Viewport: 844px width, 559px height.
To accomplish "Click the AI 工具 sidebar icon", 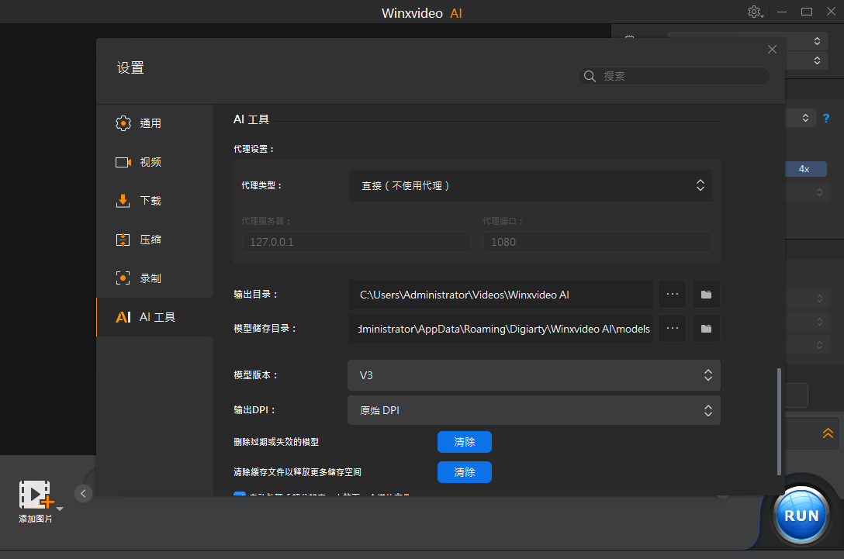I will [x=124, y=317].
